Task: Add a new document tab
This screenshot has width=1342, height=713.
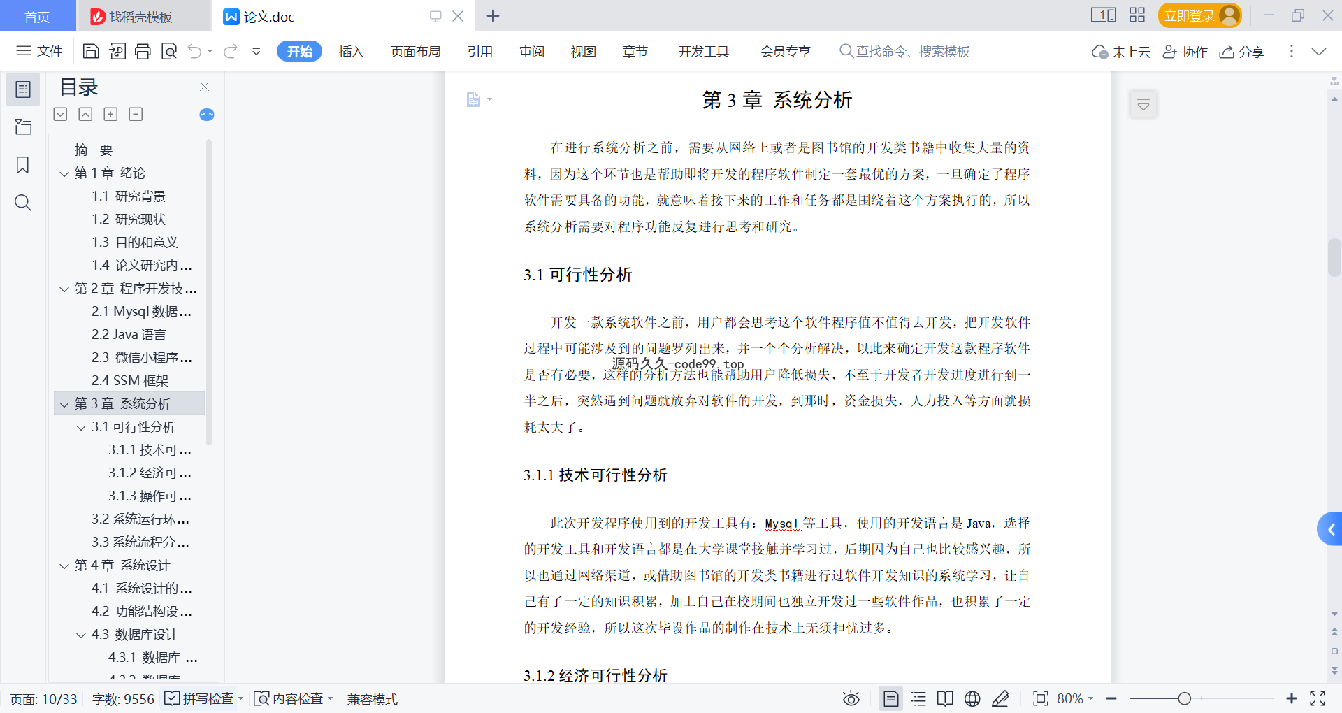Action: (x=493, y=15)
